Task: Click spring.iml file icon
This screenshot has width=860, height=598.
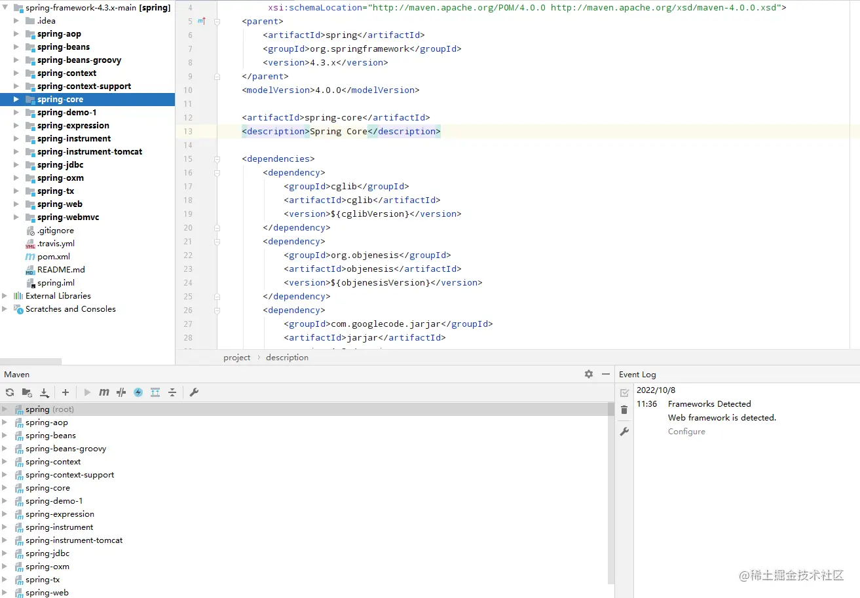Action: 30,283
